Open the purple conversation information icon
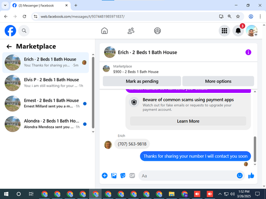266x199 pixels. (x=248, y=52)
